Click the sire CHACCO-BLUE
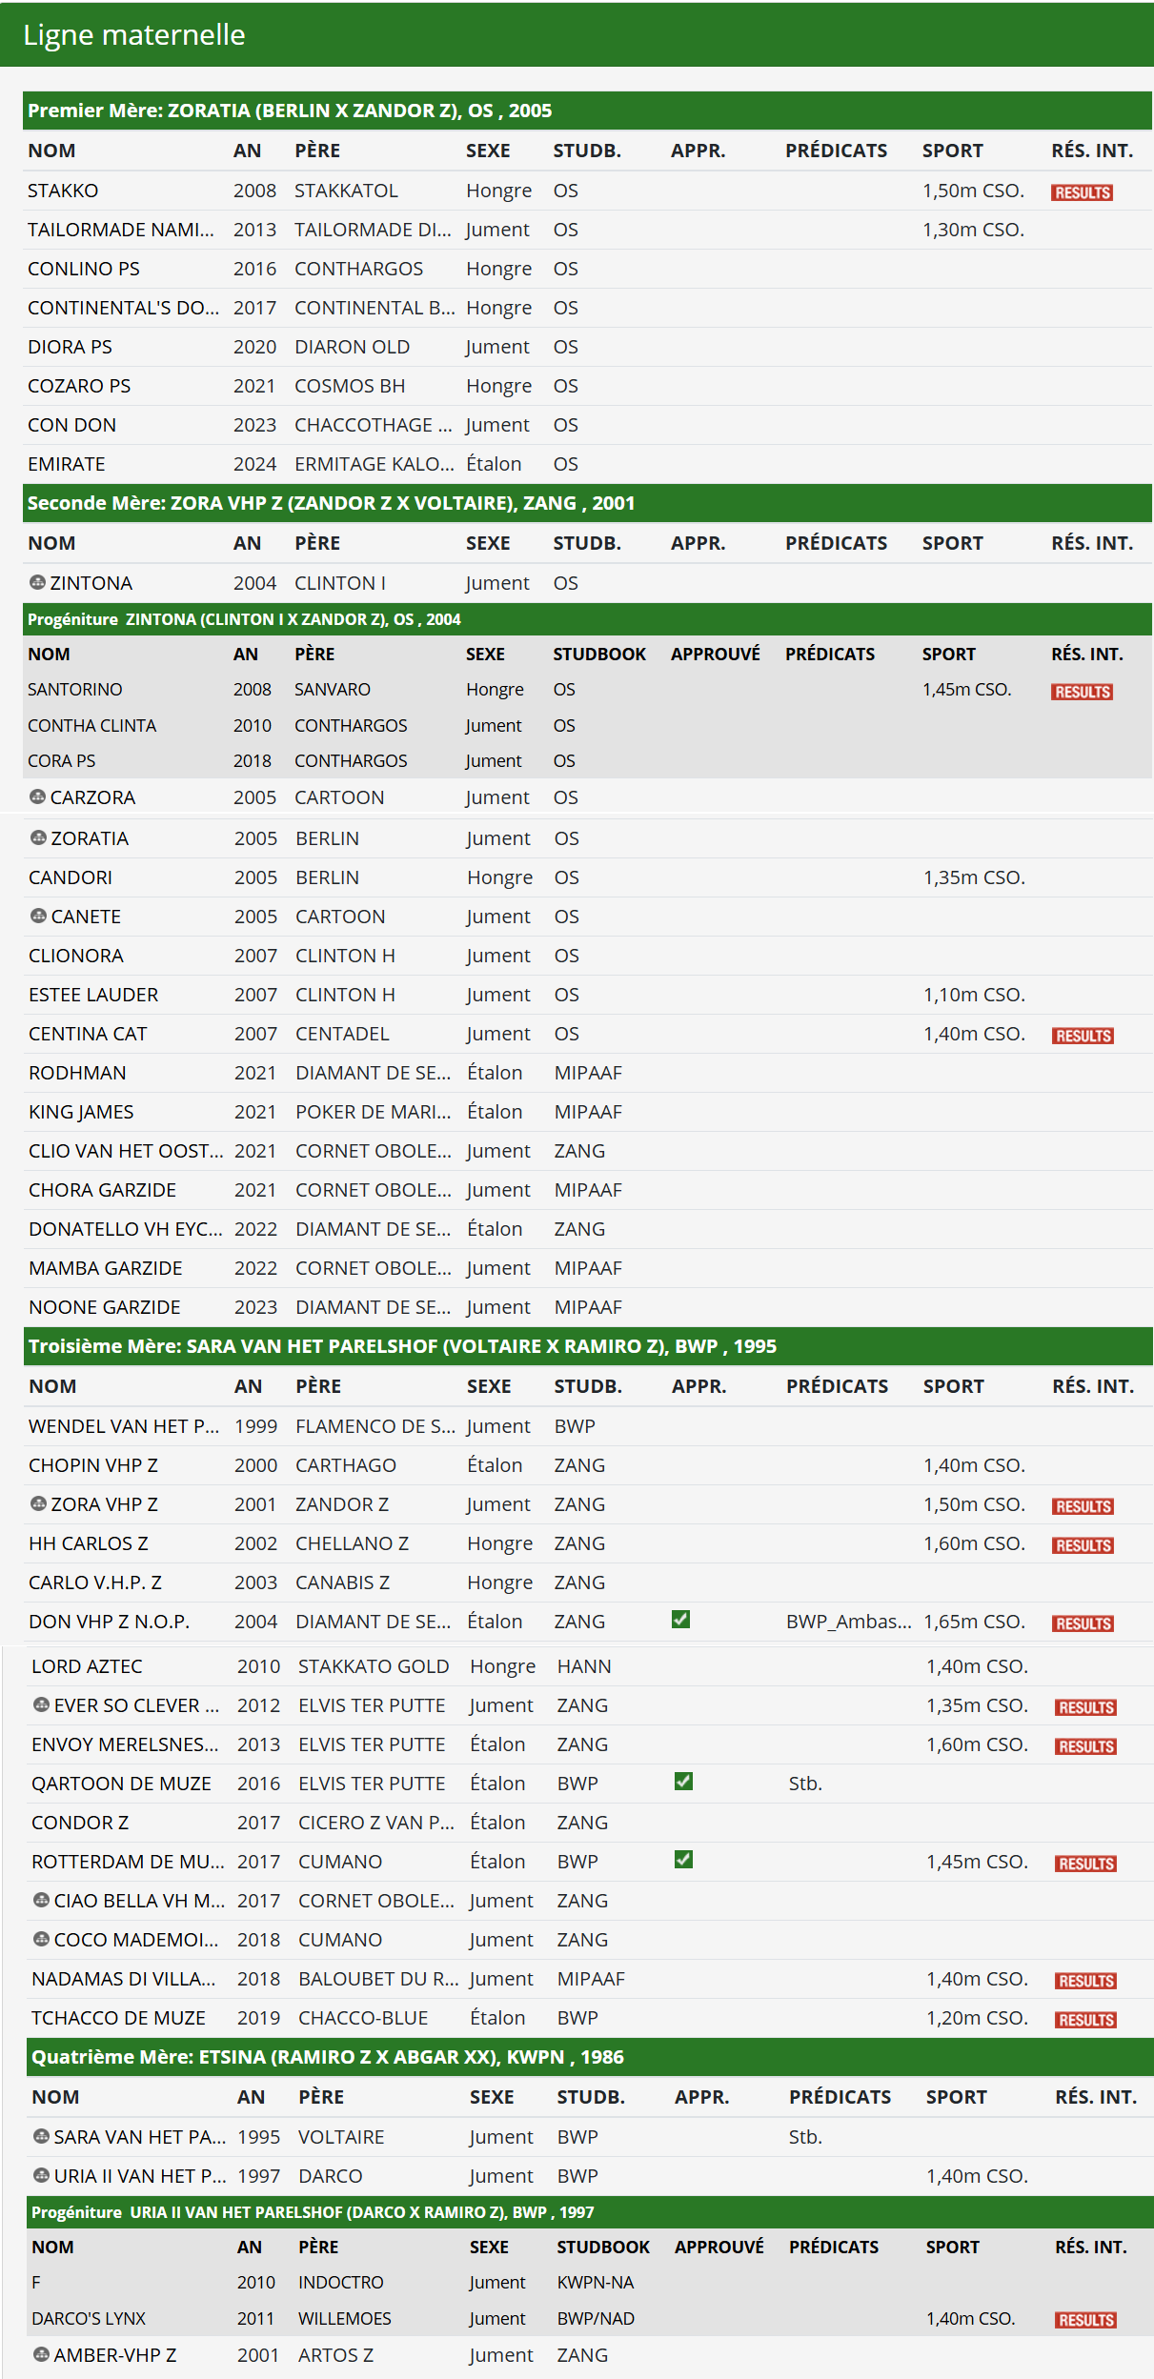 pos(363,2018)
